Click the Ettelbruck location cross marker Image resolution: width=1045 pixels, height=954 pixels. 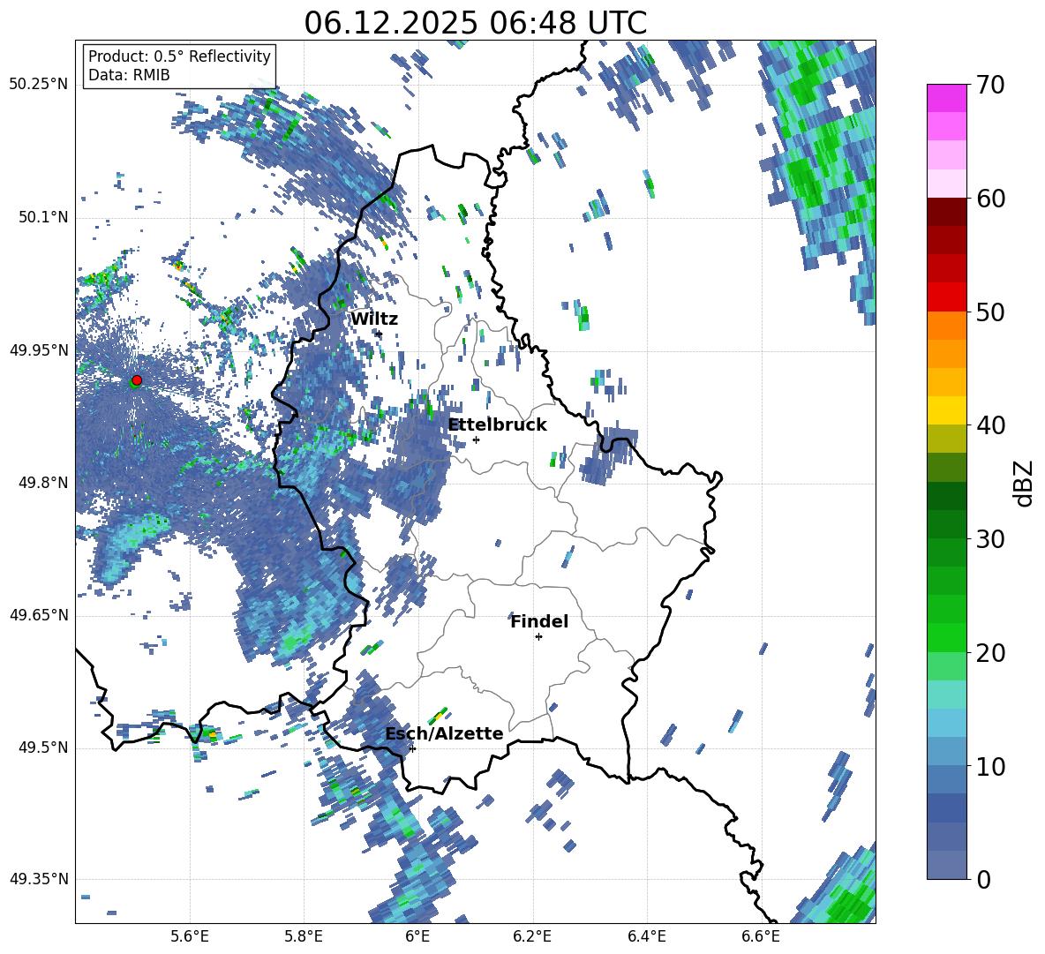tap(476, 439)
